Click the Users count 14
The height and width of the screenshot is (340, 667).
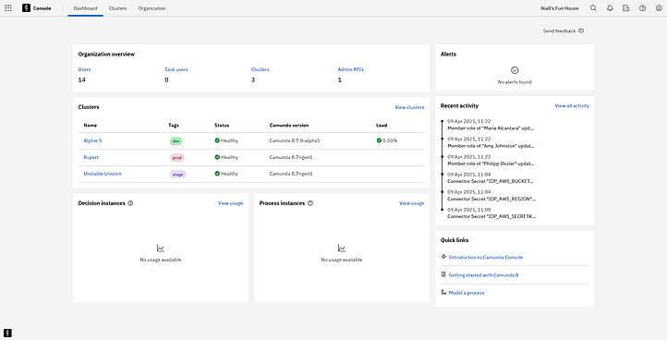click(x=81, y=79)
